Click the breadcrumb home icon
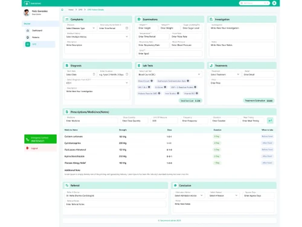302x227 pixels. coord(62,10)
